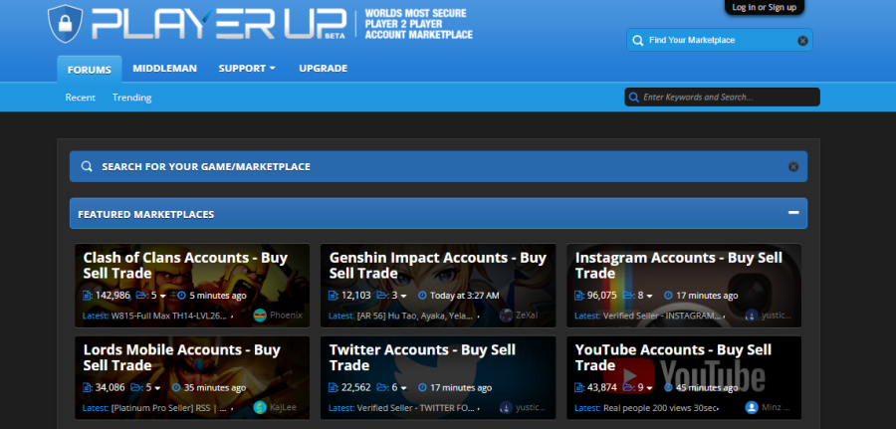Collapse the Featured Marketplaces section

793,212
